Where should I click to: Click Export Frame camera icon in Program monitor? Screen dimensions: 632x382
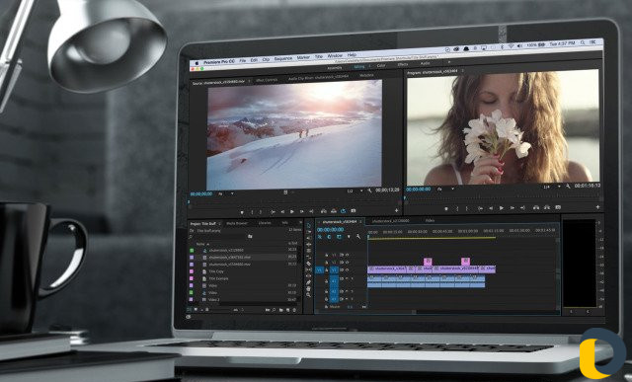pos(558,207)
